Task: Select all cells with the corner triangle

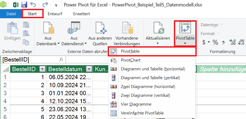Action: tap(5, 69)
